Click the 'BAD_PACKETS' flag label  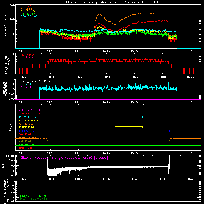[28, 148]
